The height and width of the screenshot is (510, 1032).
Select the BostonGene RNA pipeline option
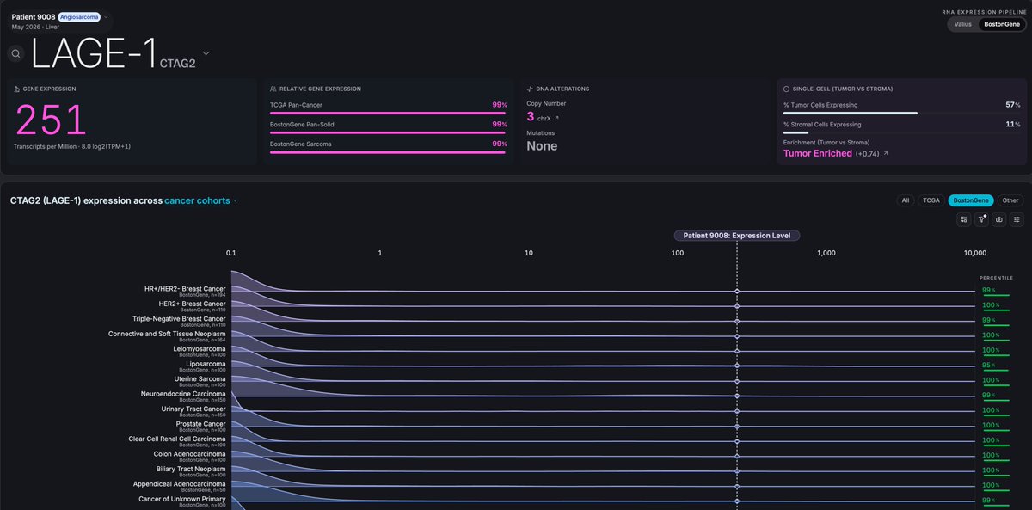(x=1001, y=24)
